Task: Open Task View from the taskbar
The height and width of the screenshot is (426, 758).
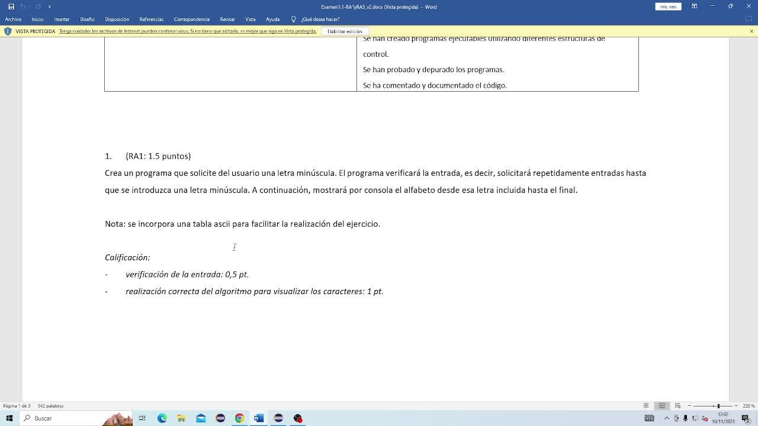Action: (142, 418)
